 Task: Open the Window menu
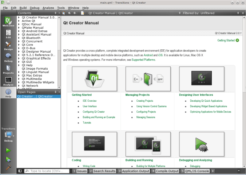(74, 8)
